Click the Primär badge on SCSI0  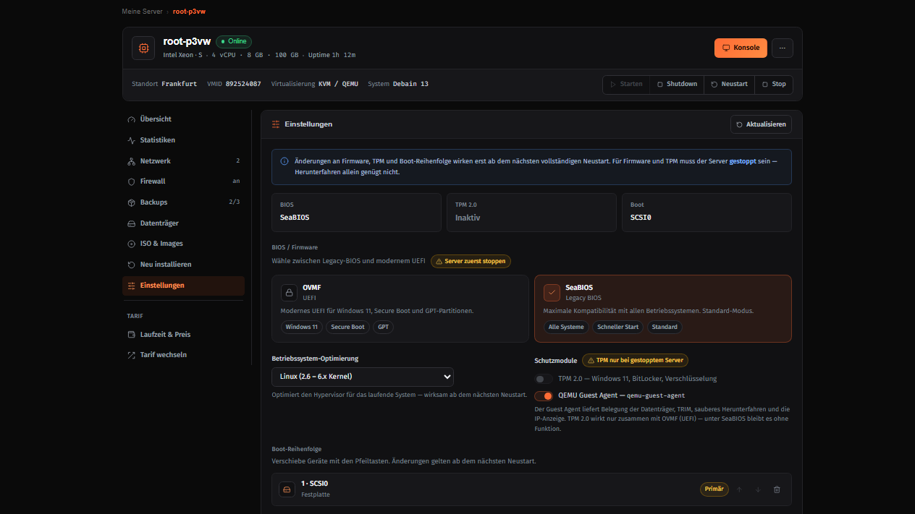pos(714,489)
